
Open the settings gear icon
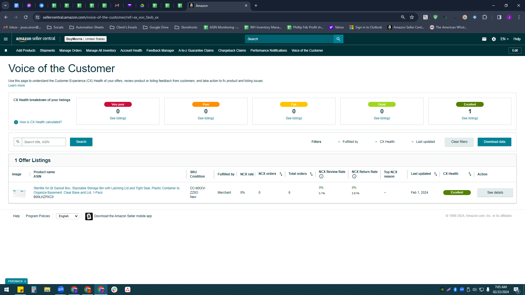[x=494, y=39]
